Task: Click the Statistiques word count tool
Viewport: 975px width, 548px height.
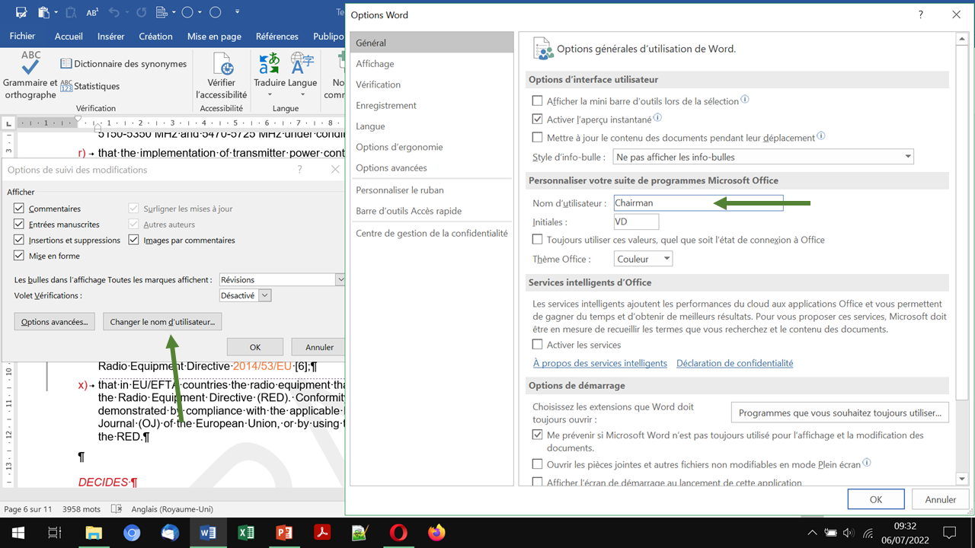Action: (x=90, y=86)
